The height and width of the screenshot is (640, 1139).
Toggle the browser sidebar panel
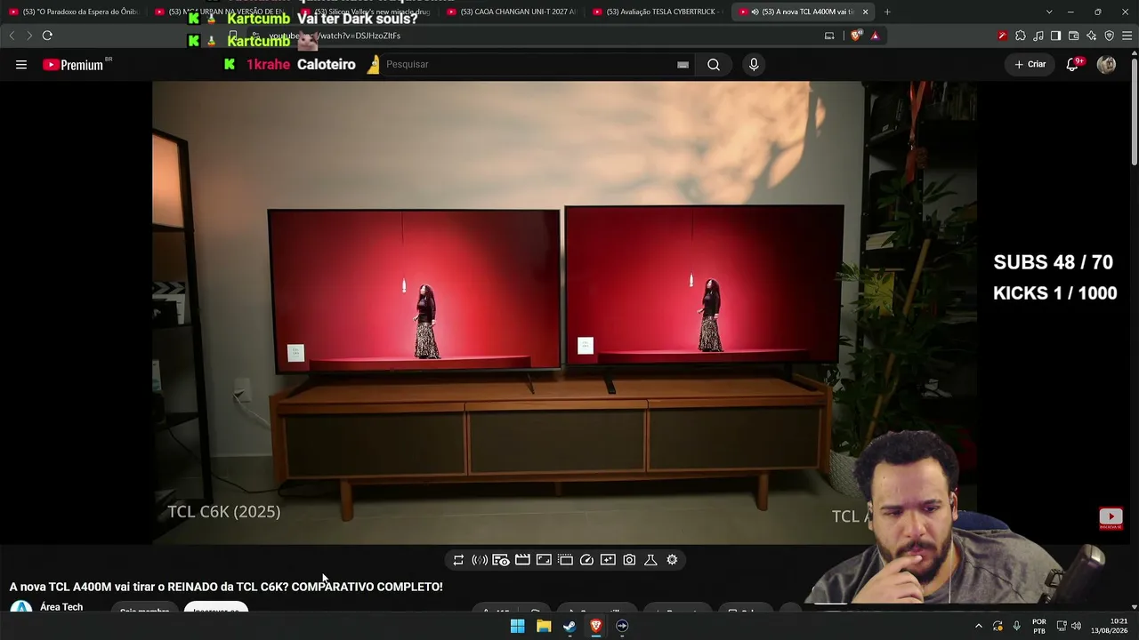click(x=1055, y=36)
